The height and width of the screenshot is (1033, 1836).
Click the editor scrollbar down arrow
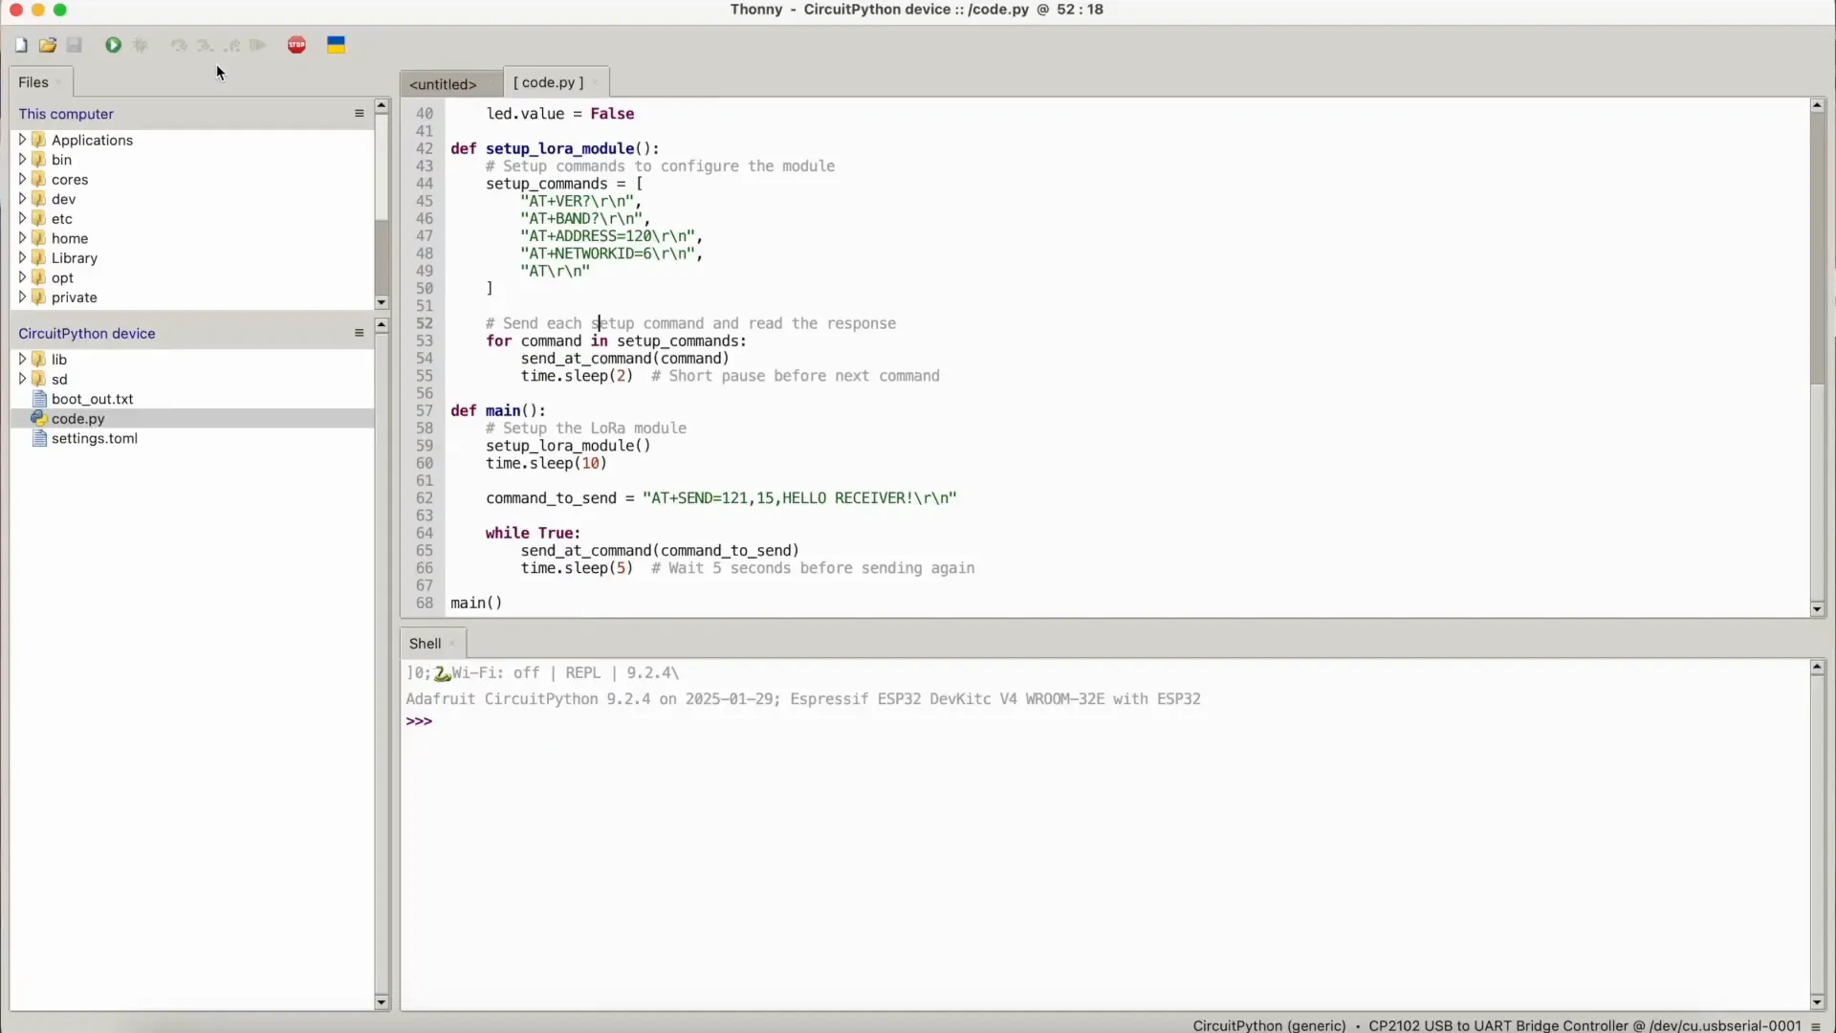coord(1818,609)
